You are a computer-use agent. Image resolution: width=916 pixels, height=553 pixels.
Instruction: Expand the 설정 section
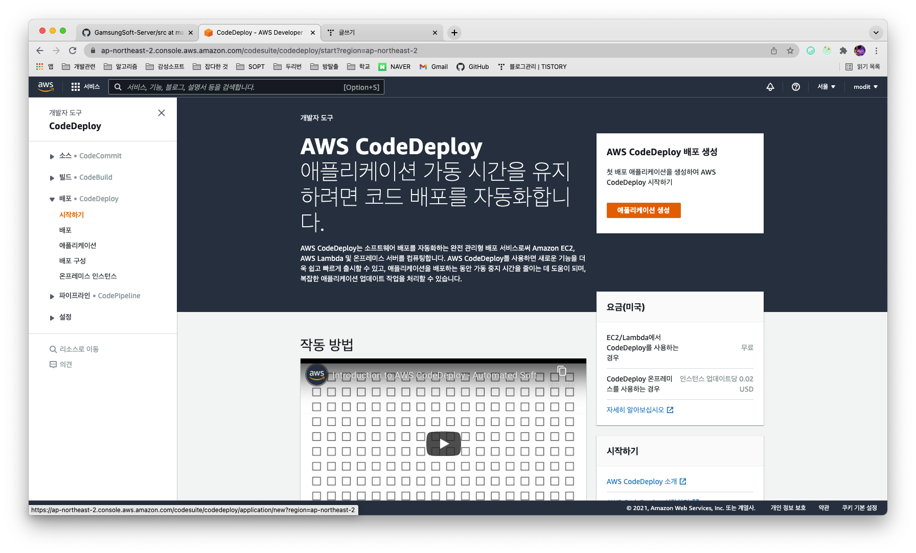click(52, 318)
